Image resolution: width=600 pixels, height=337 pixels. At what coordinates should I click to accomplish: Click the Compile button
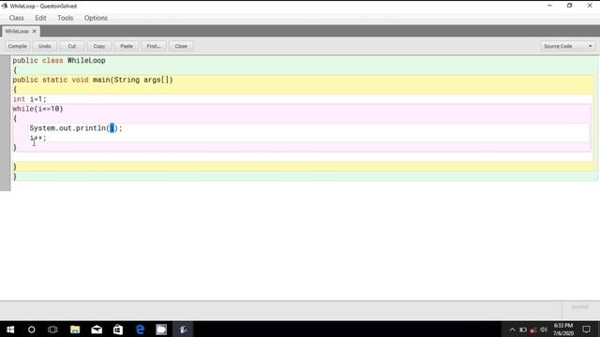17,46
